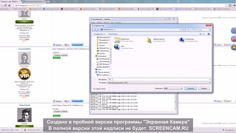The image size is (236, 133).
Task: Open the OpenSharing.ORG bookmark
Action: pyautogui.click(x=126, y=9)
